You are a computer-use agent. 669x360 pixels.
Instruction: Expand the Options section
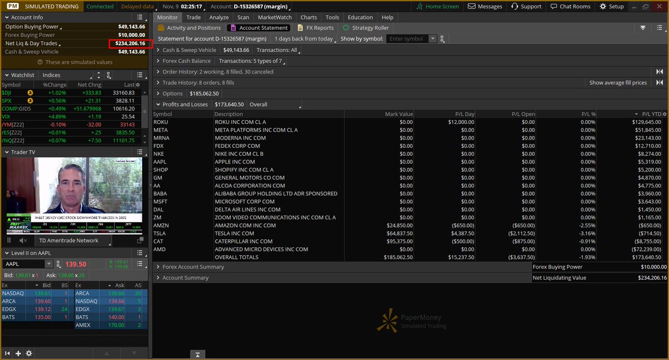pos(158,93)
